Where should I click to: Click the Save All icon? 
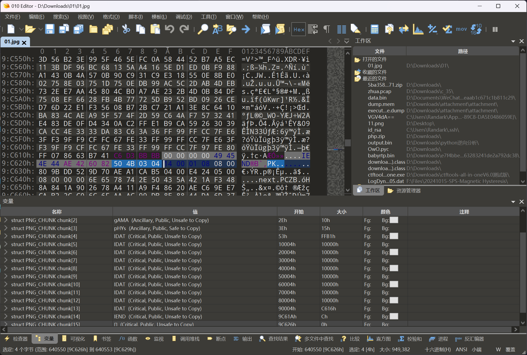[78, 29]
